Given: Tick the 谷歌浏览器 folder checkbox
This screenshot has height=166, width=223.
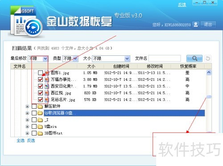Looking at the screenshot, I should point(34,113).
